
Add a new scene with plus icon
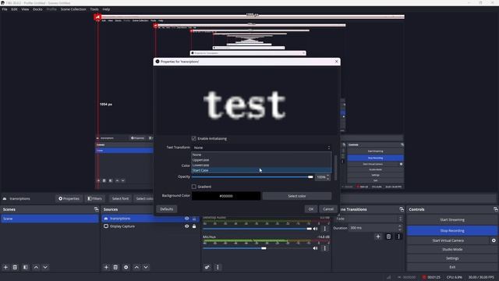[5, 267]
